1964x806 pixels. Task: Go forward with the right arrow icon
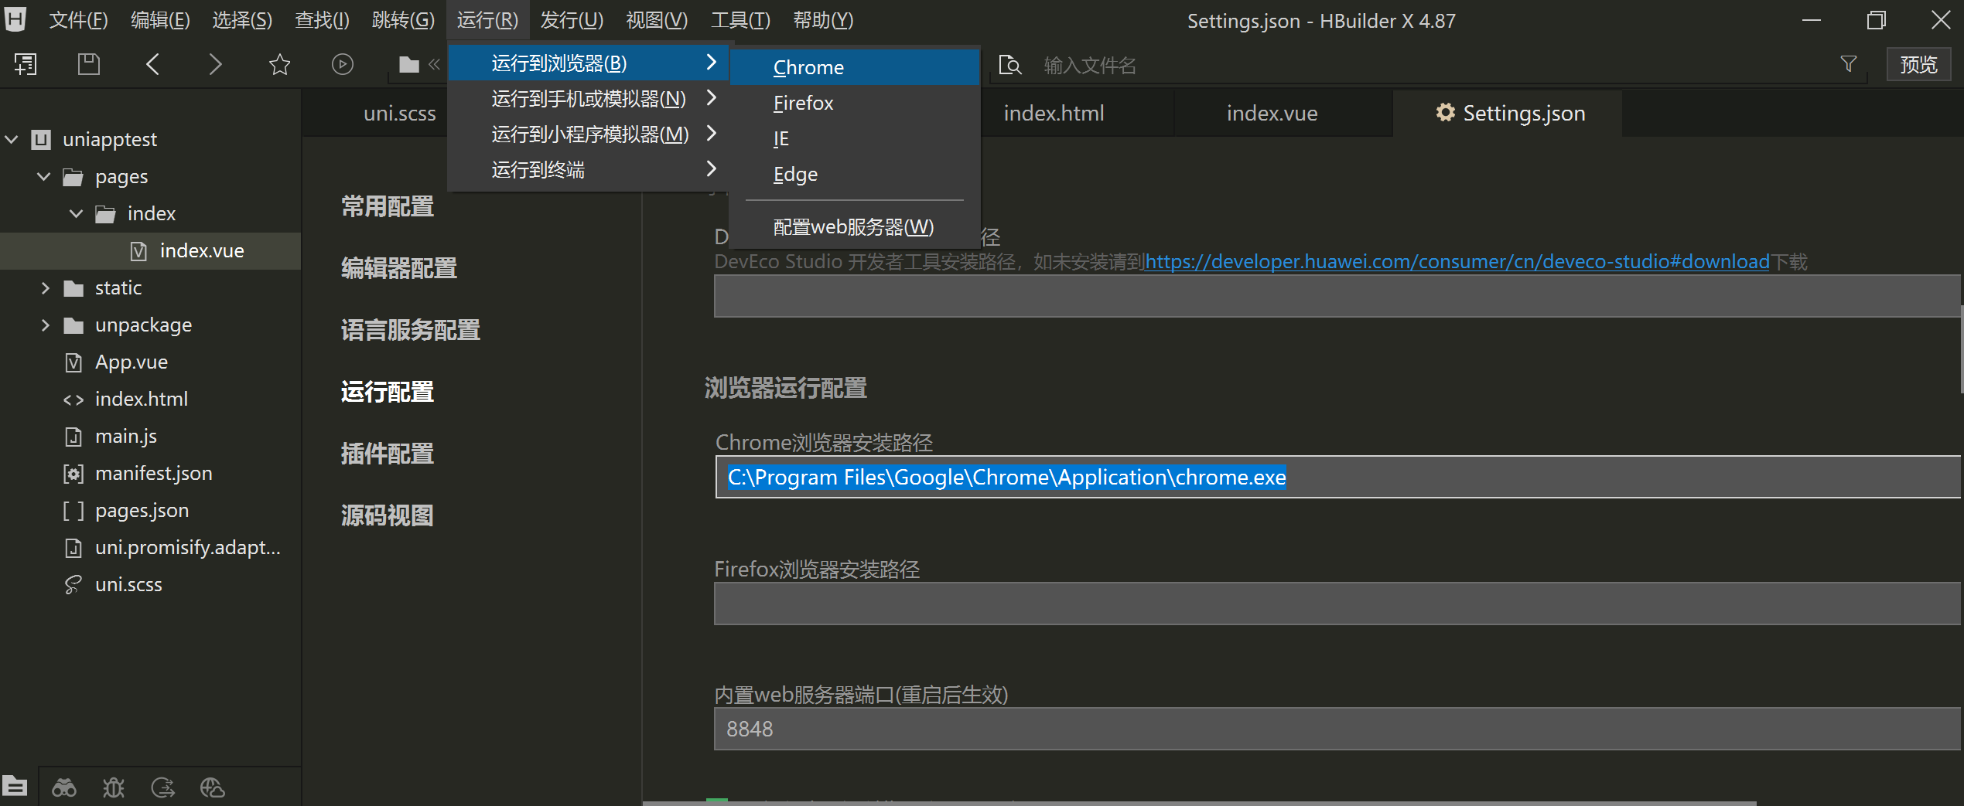tap(215, 64)
